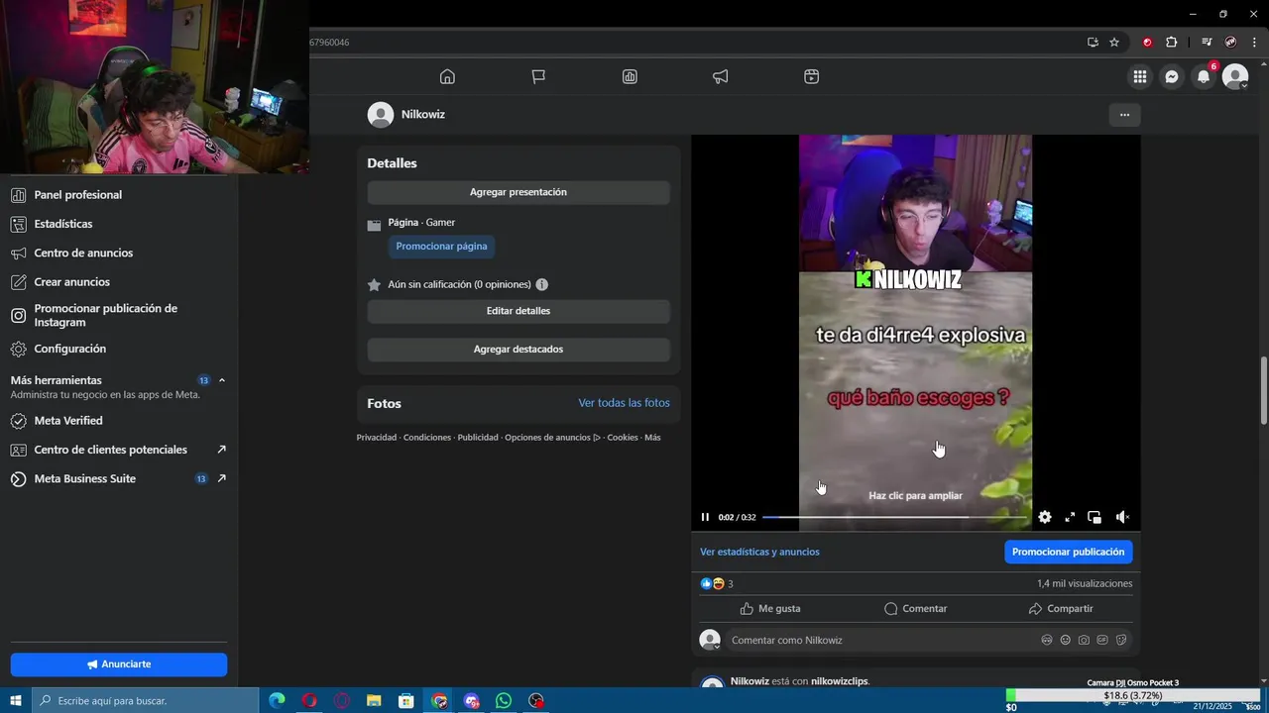Click Promocionar página button
The height and width of the screenshot is (713, 1269).
[x=441, y=247]
